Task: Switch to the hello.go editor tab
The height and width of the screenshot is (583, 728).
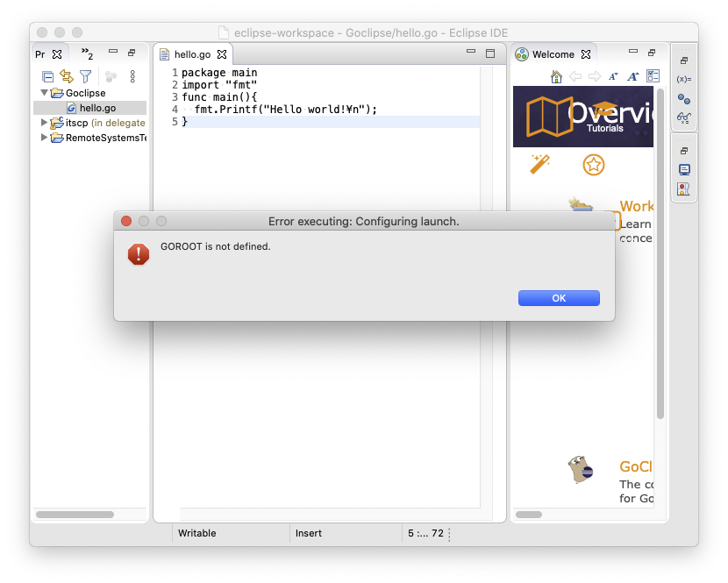Action: [192, 54]
